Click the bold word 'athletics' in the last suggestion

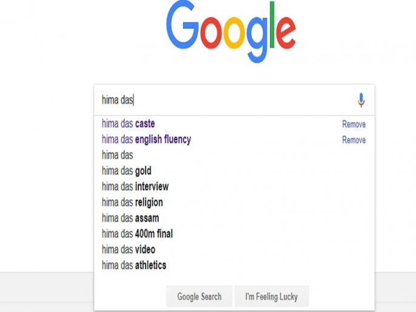point(150,265)
